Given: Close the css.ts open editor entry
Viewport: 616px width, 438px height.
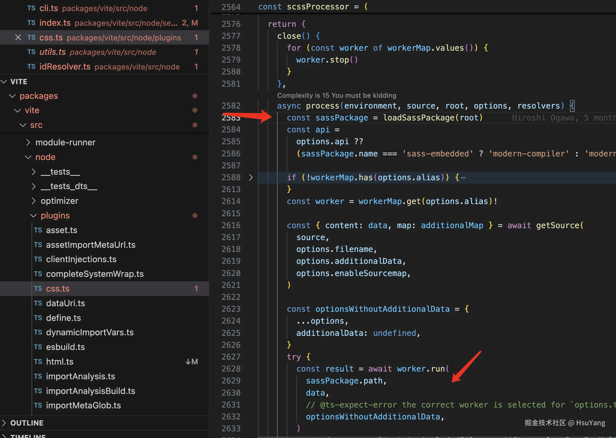Looking at the screenshot, I should pos(18,37).
